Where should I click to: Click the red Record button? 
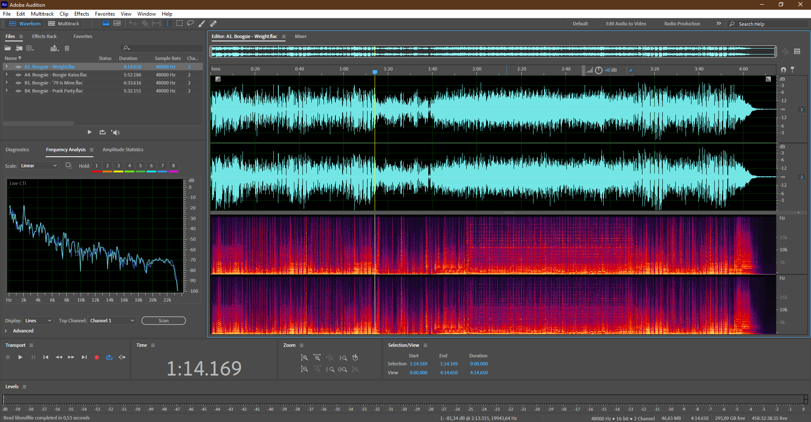coord(97,357)
